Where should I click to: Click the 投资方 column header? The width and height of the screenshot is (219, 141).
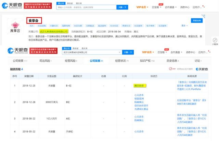[x=154, y=76]
